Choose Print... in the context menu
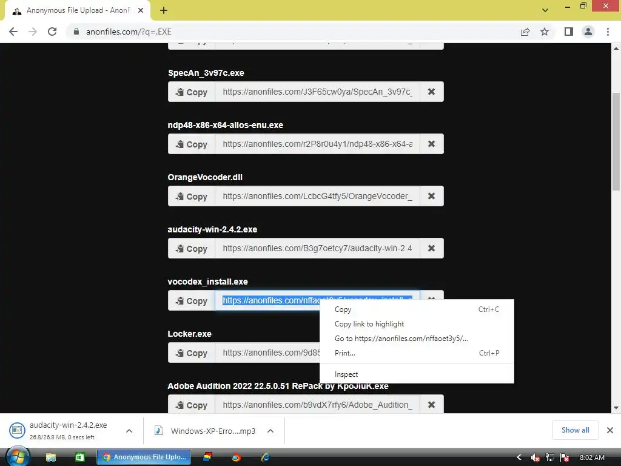 417,353
